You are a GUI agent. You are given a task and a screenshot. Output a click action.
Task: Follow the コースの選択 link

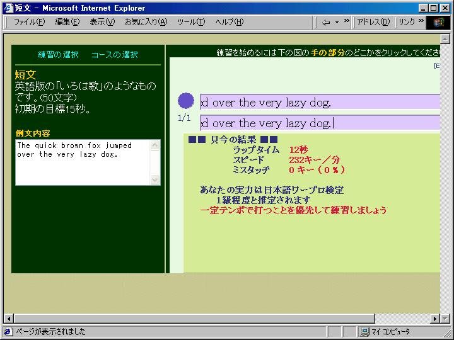114,55
